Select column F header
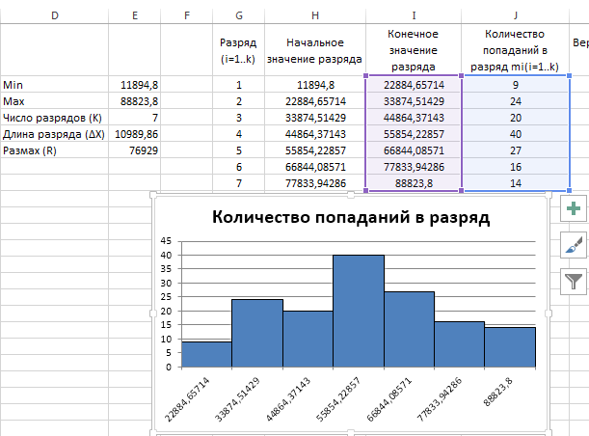Image resolution: width=589 pixels, height=436 pixels. pos(187,15)
